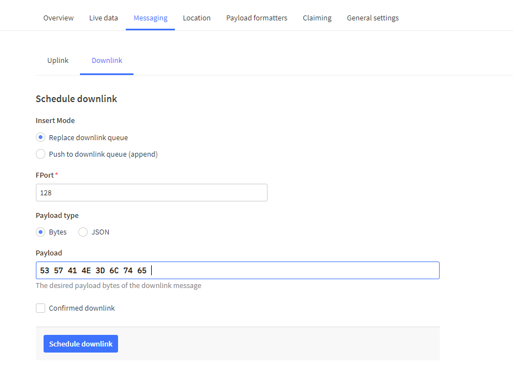Select Bytes as the payload type
The height and width of the screenshot is (368, 513).
pos(40,232)
